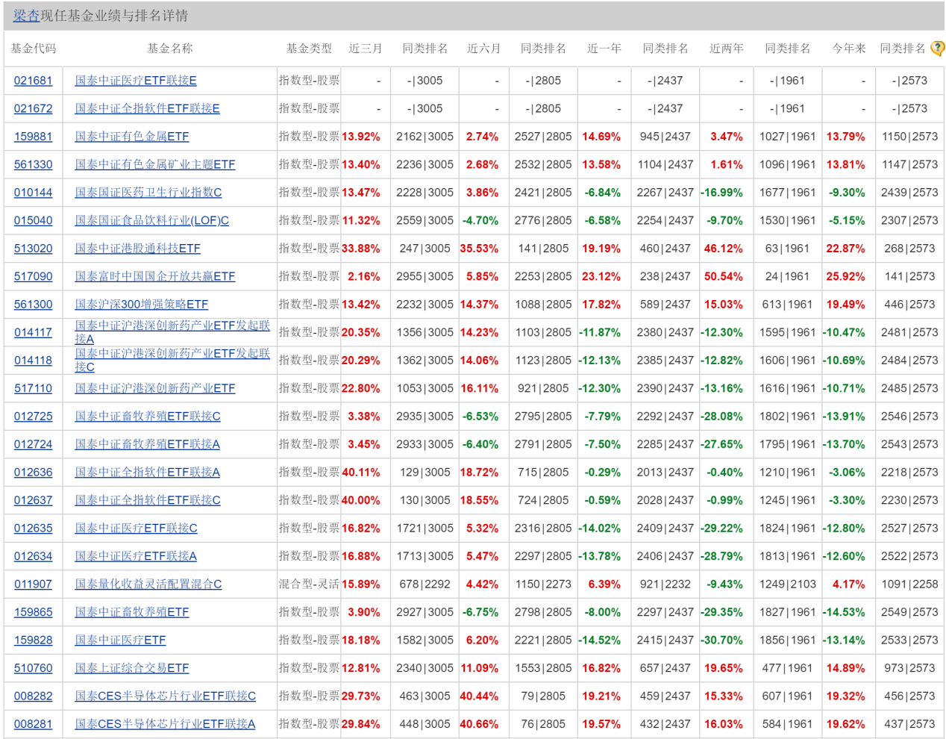Open fund 国泰量化收益灵活配置混合C
Viewport: 946px width, 739px height.
148,584
